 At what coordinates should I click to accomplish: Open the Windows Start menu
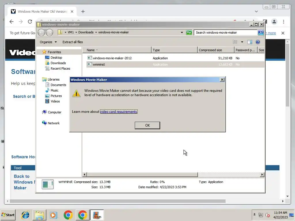[x=8, y=215]
